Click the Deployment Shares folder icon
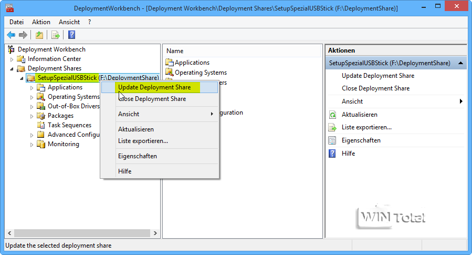 point(21,68)
